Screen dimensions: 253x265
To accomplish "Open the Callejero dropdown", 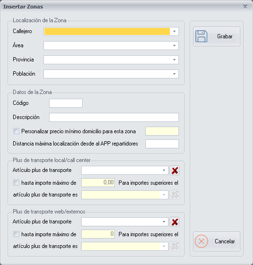I will (174, 32).
